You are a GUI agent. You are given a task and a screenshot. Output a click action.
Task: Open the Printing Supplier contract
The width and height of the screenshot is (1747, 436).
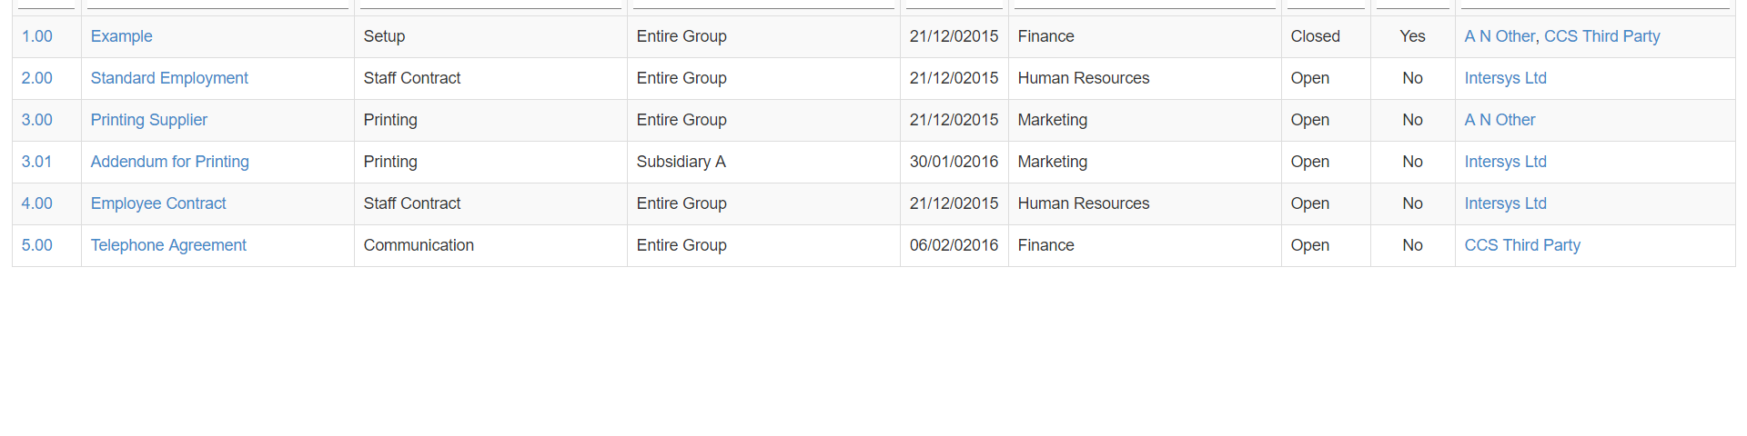(149, 120)
